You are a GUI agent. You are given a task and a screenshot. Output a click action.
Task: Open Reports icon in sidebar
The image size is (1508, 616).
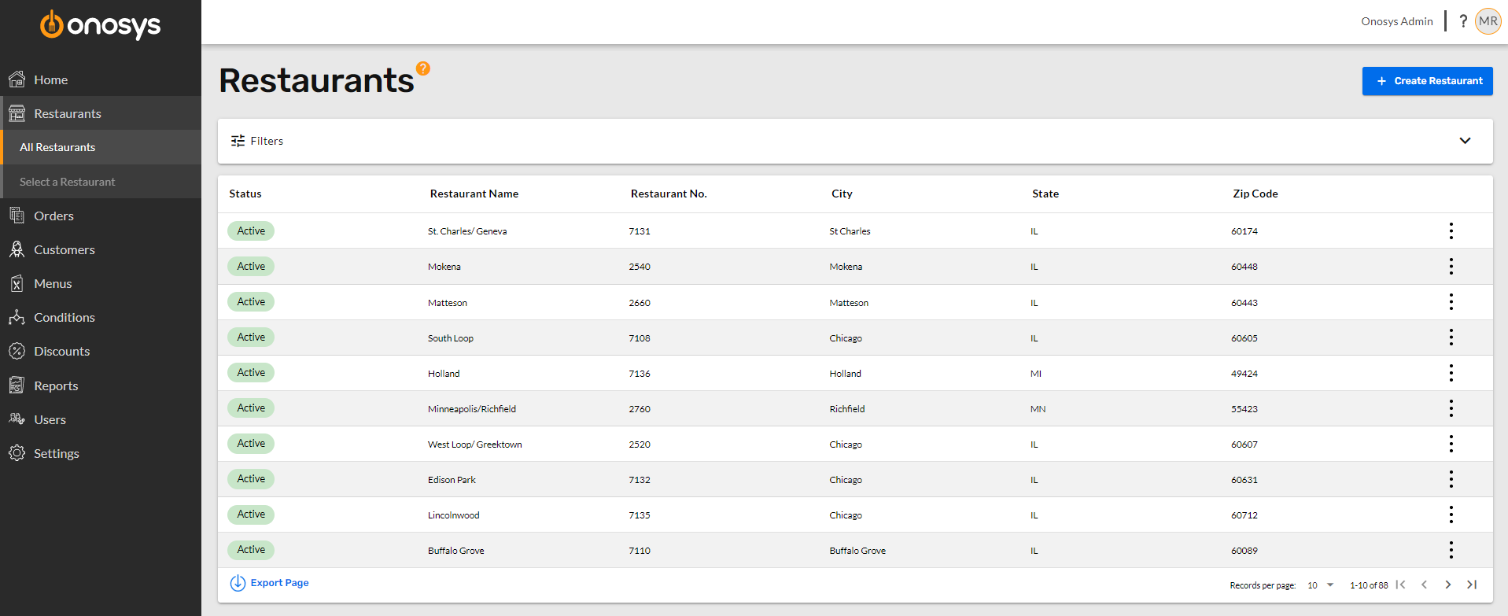pos(17,385)
